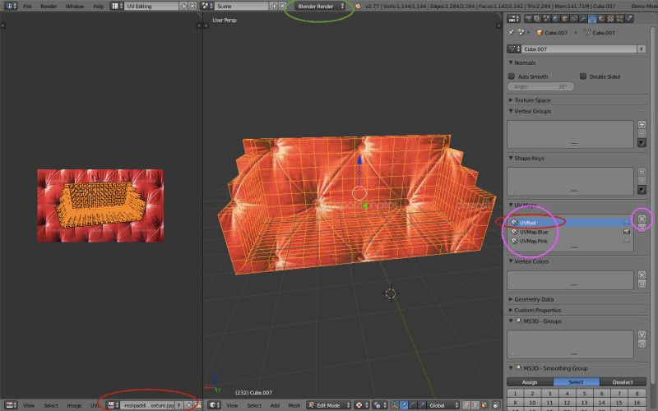Image resolution: width=658 pixels, height=411 pixels.
Task: Collapse the Shape Keys panel
Action: point(511,158)
